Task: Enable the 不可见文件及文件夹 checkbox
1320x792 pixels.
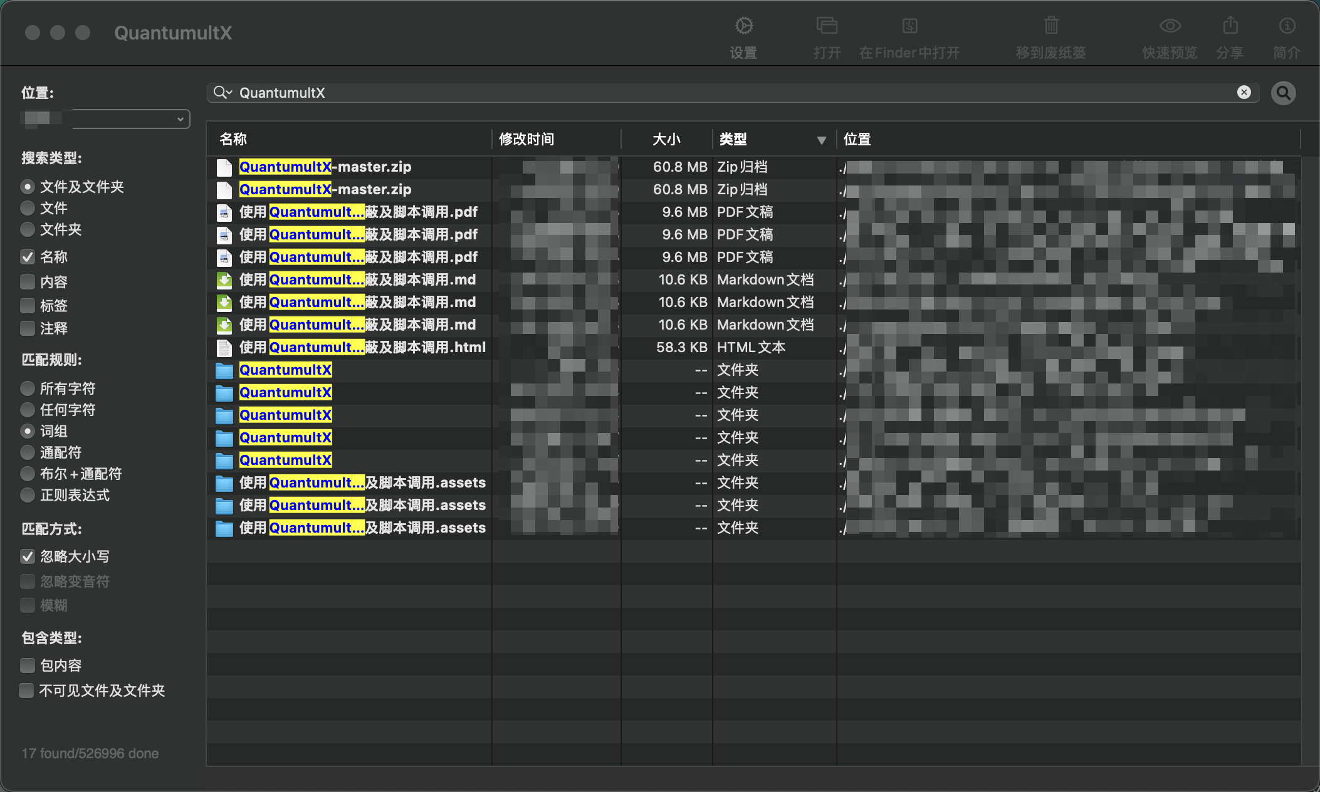Action: tap(27, 690)
